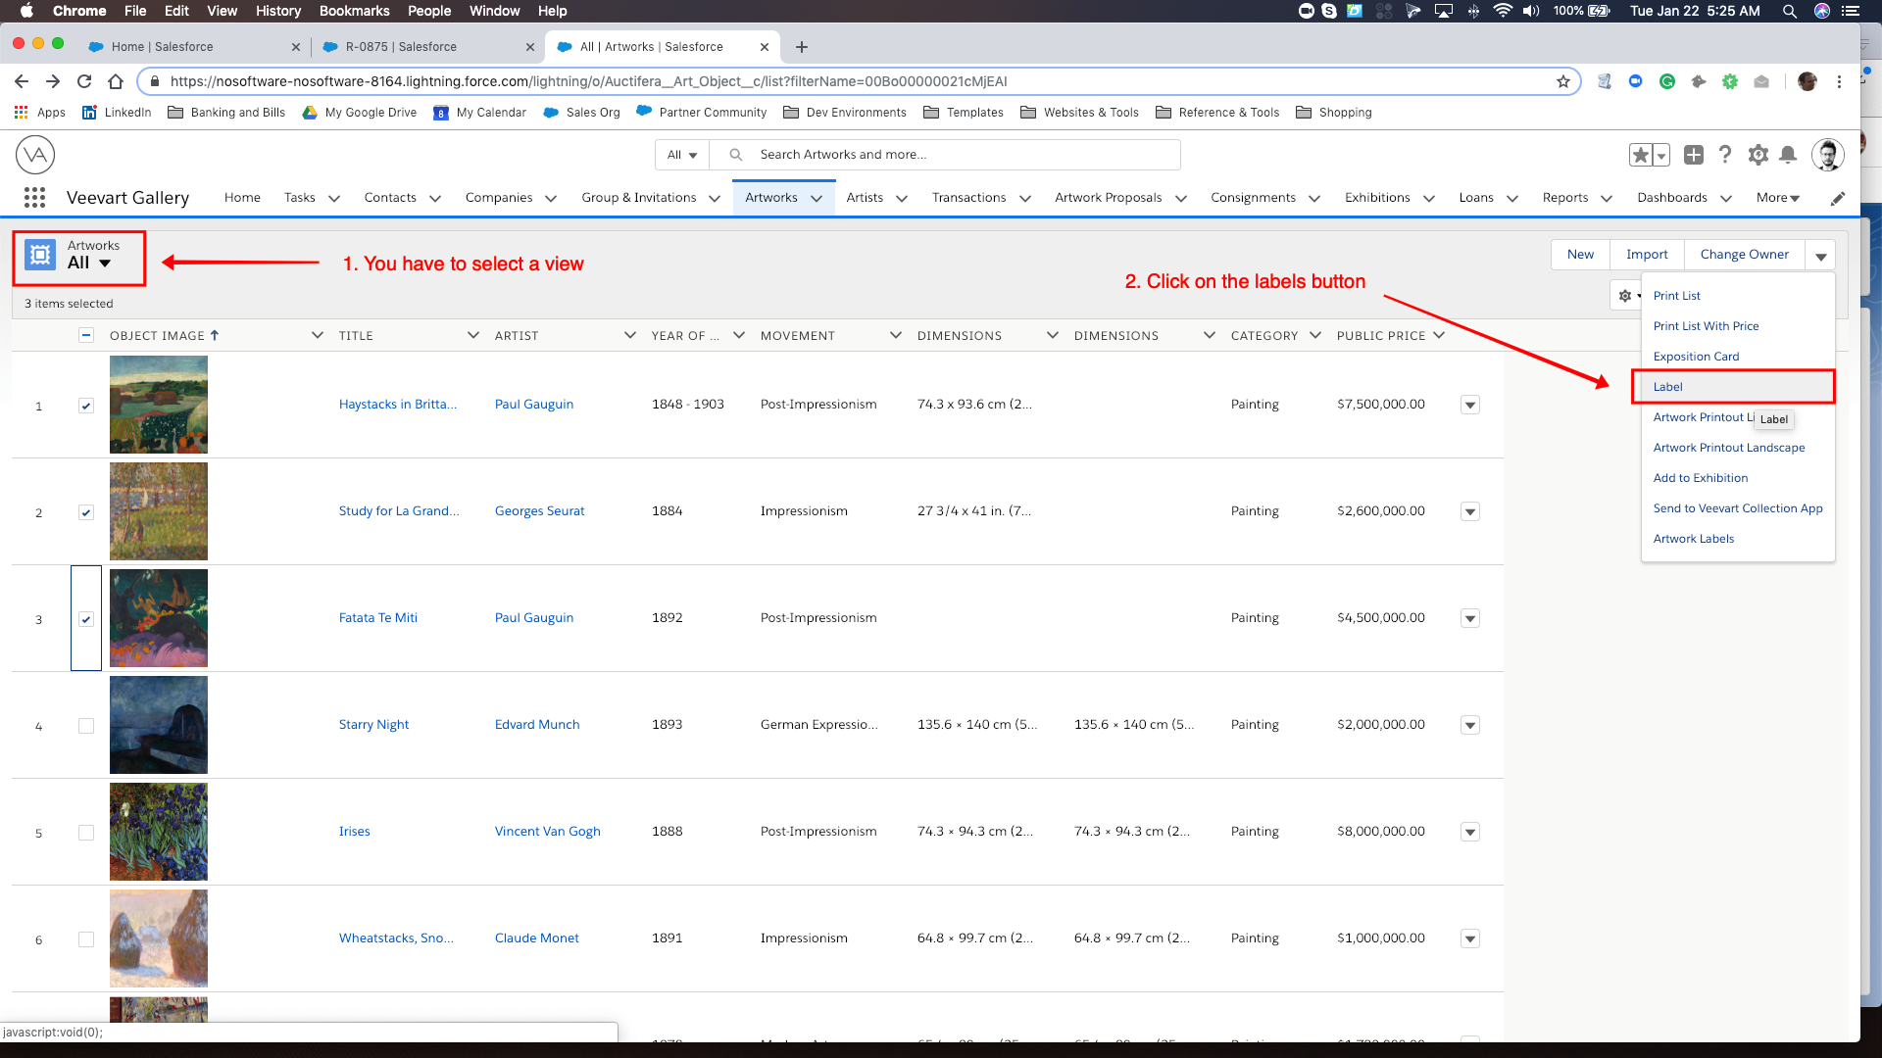
Task: Check the Starry Night row checkbox
Action: pyautogui.click(x=86, y=726)
